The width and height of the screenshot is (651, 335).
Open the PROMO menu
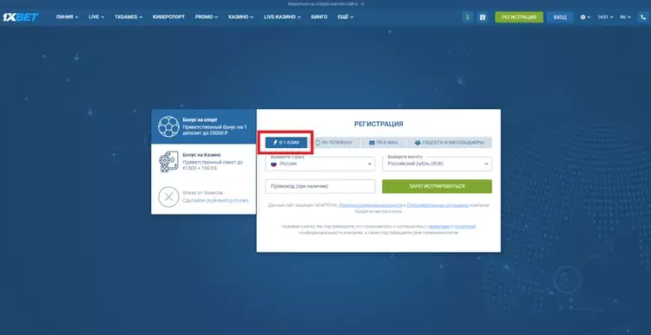click(x=207, y=17)
